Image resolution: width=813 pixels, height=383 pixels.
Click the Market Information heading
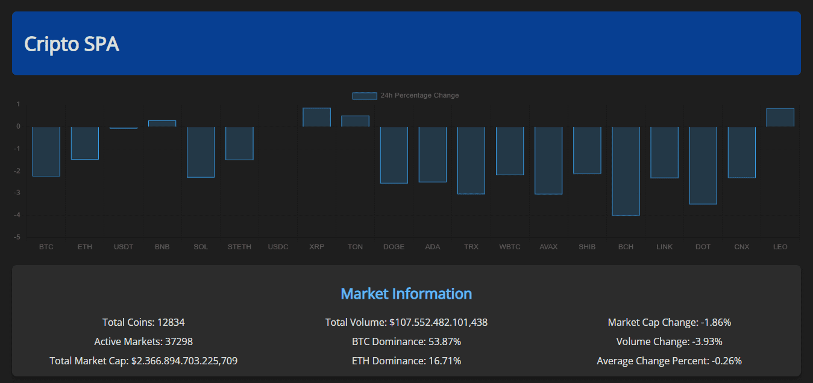coord(406,294)
